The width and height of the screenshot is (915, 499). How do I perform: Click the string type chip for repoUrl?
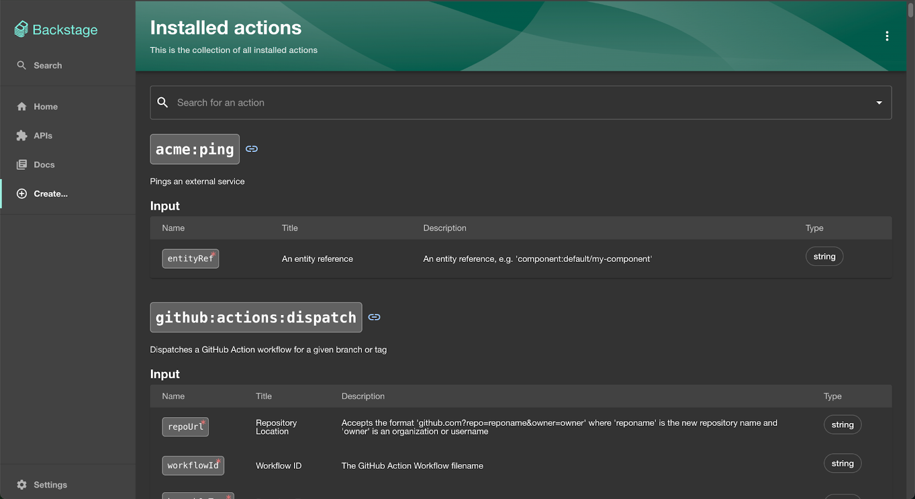click(842, 425)
